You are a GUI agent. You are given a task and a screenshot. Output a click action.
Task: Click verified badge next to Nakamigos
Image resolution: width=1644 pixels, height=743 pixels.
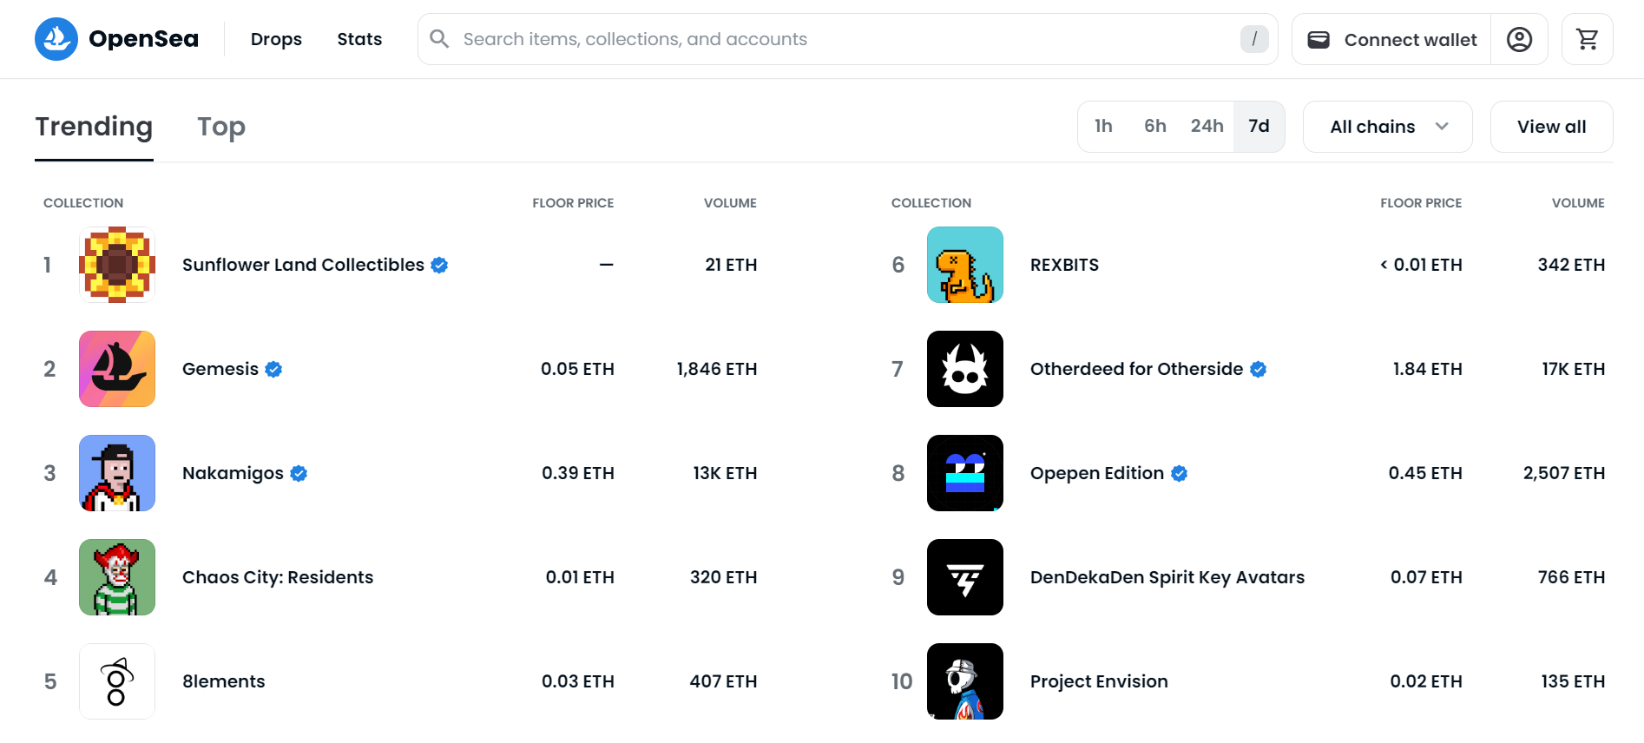(299, 473)
